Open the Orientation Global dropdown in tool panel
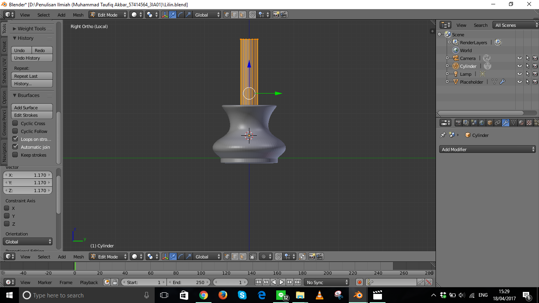 pyautogui.click(x=28, y=241)
